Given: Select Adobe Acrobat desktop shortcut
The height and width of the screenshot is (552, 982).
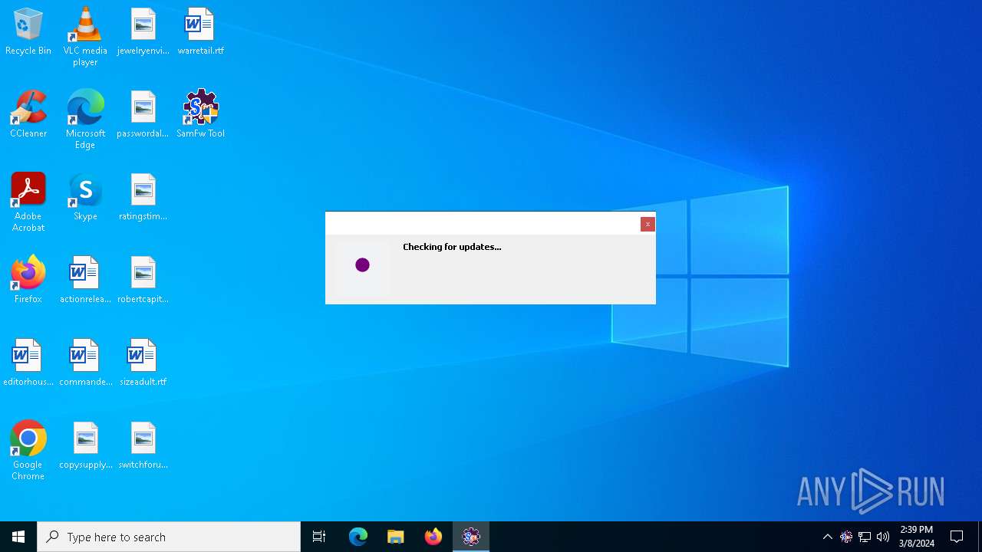Looking at the screenshot, I should pyautogui.click(x=28, y=202).
